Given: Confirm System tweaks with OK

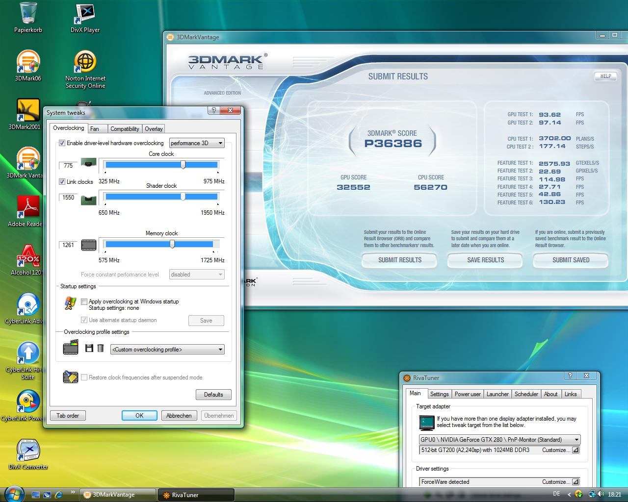Looking at the screenshot, I should [x=139, y=416].
